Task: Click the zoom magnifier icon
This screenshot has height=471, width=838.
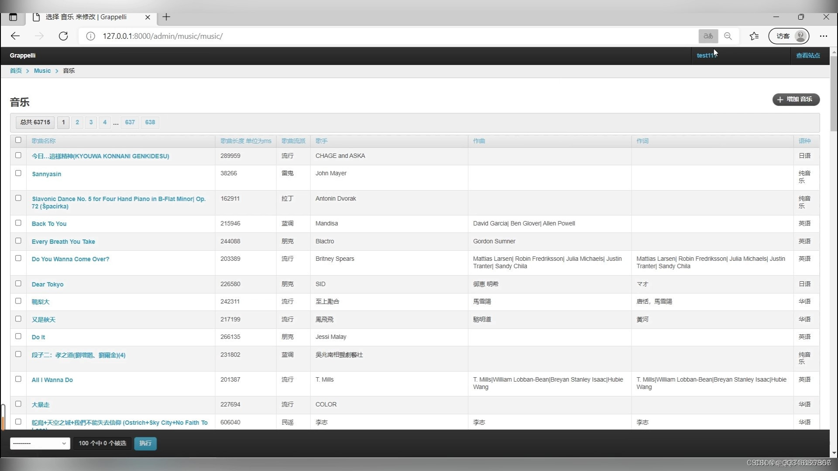Action: (728, 36)
